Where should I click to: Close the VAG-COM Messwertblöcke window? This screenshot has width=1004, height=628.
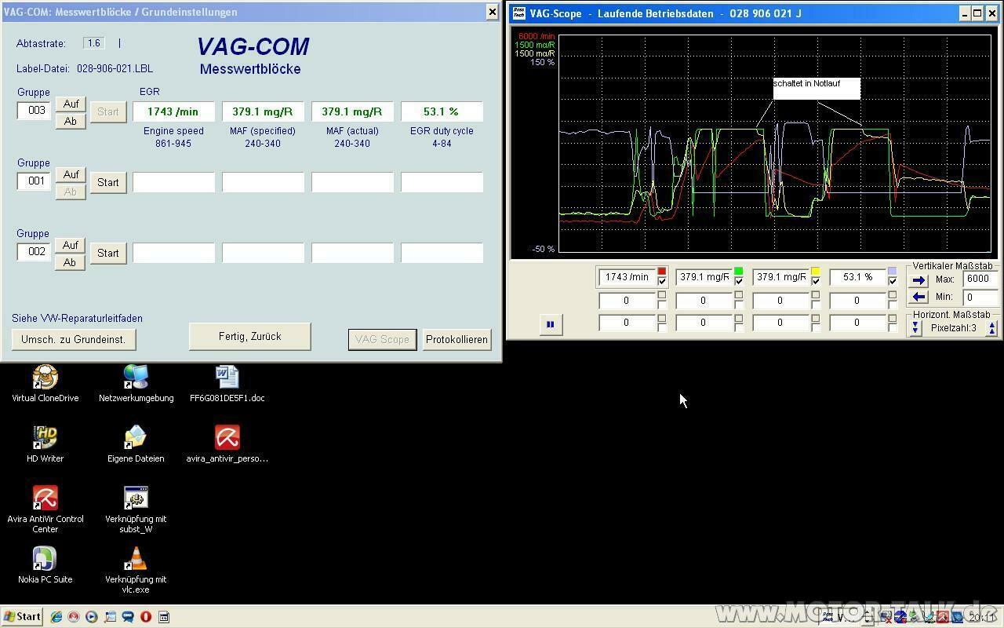[492, 12]
